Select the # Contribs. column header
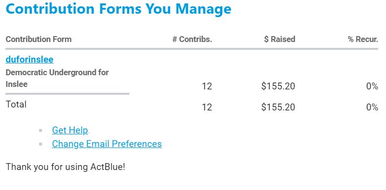 (x=192, y=39)
